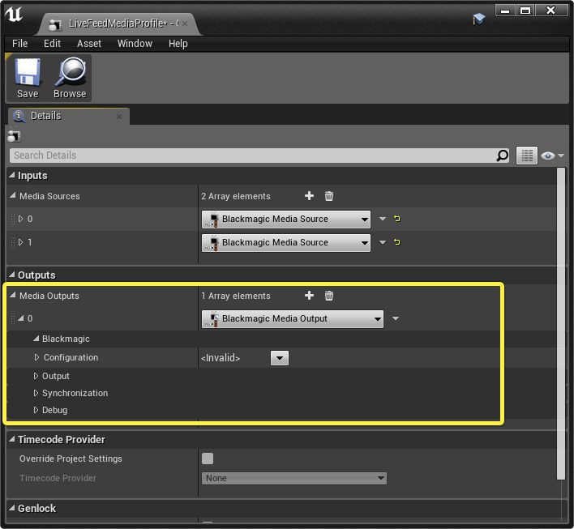Open the Timecode Provider None dropdown
This screenshot has width=574, height=529.
pyautogui.click(x=294, y=479)
